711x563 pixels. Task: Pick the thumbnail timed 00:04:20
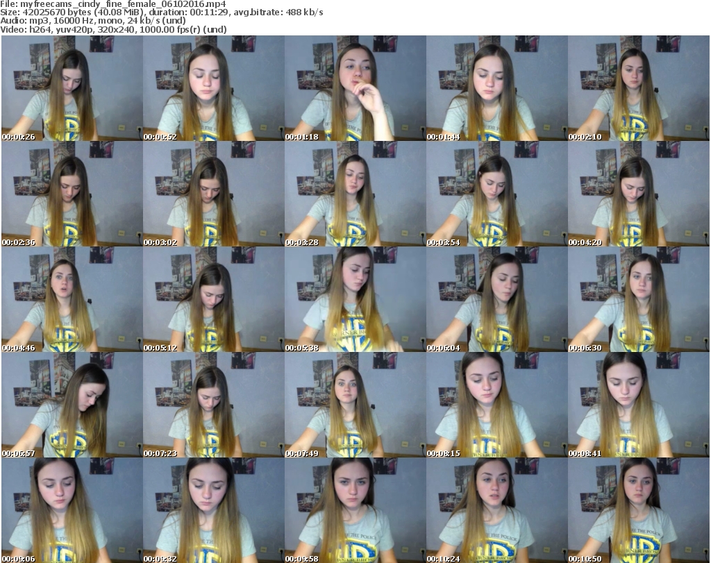(x=639, y=194)
